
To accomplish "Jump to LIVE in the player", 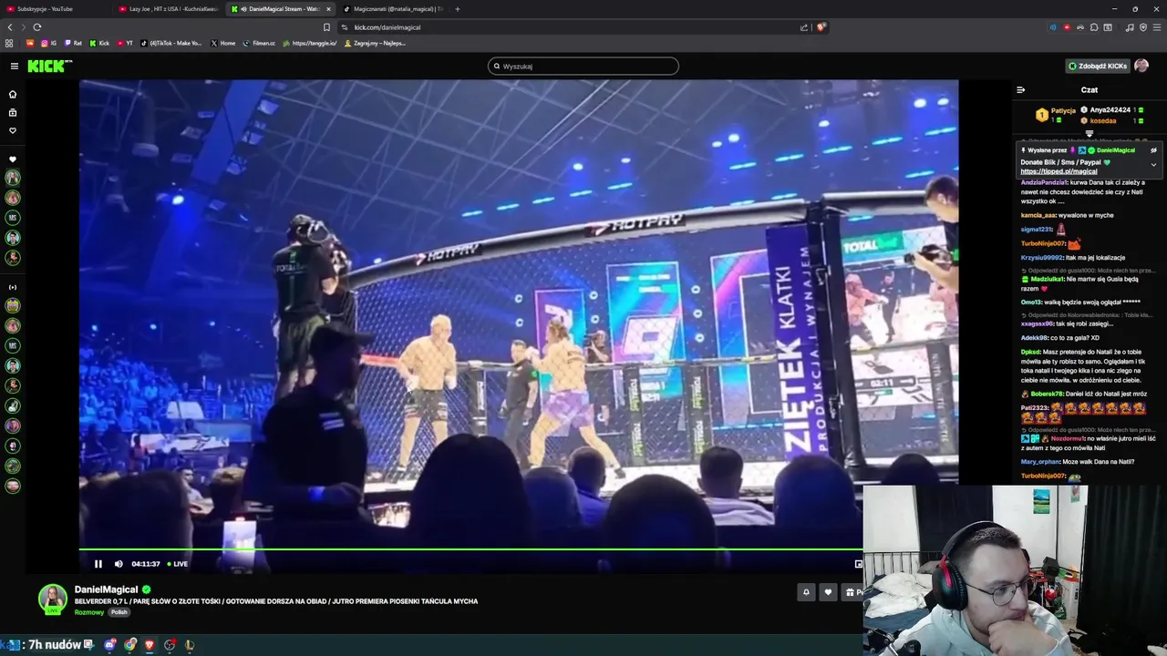I will click(x=177, y=564).
